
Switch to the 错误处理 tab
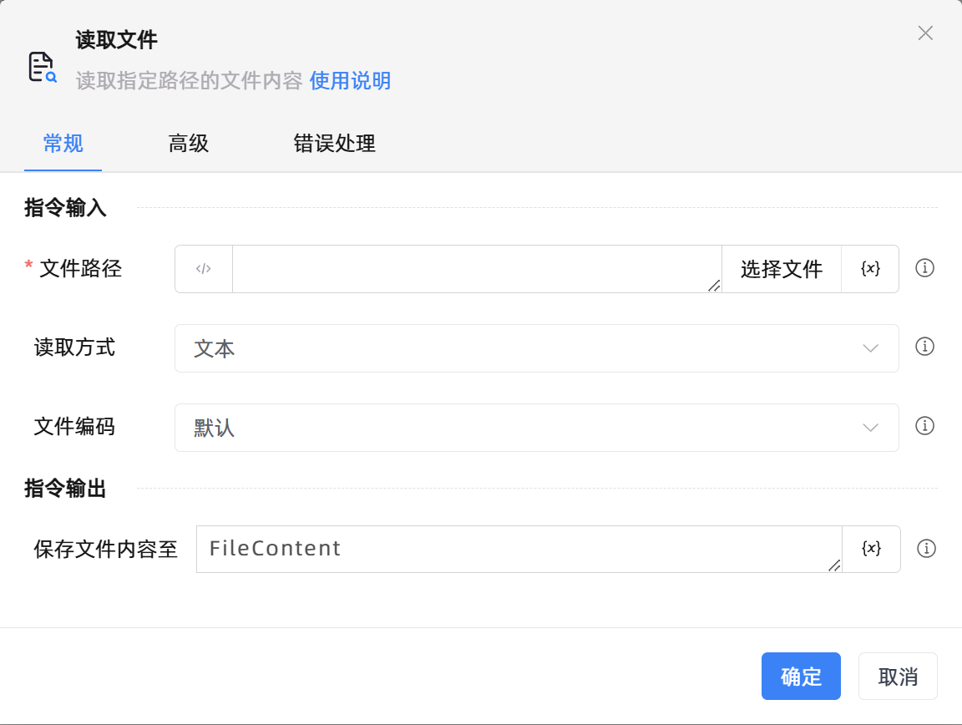[335, 144]
